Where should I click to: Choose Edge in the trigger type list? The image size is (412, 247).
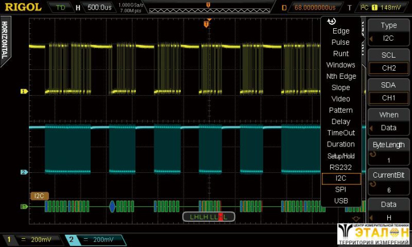(341, 31)
